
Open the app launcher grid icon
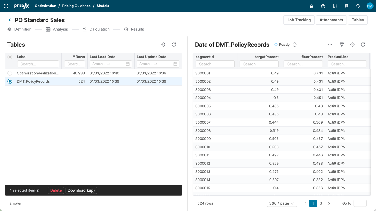[6, 6]
